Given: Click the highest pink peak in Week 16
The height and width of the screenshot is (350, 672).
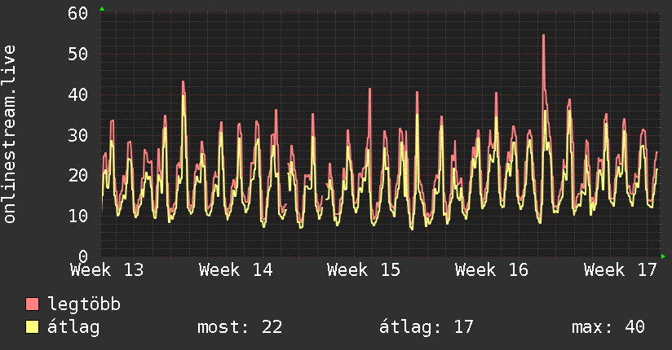Looking at the screenshot, I should tap(543, 36).
